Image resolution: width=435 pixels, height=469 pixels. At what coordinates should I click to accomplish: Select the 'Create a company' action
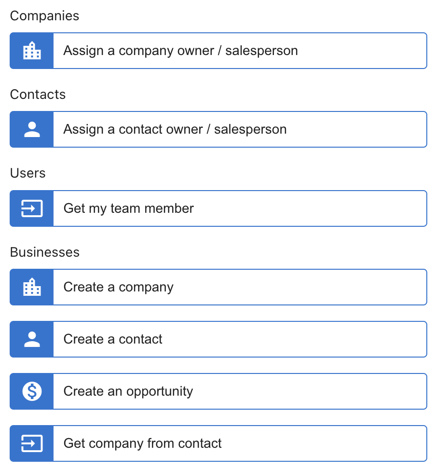point(239,287)
